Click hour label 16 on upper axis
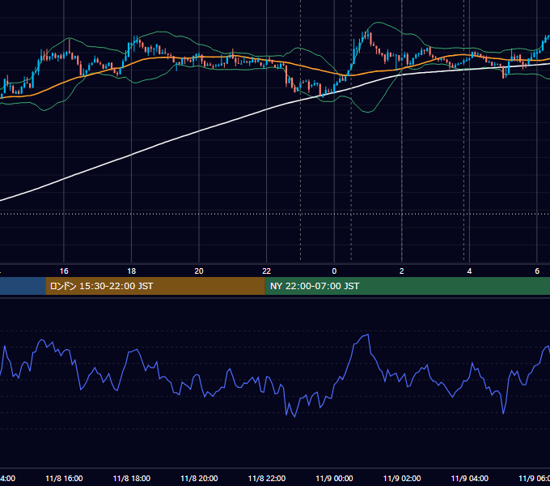 [64, 271]
